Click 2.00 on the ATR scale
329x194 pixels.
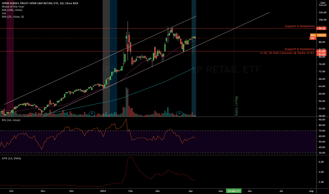321,182
